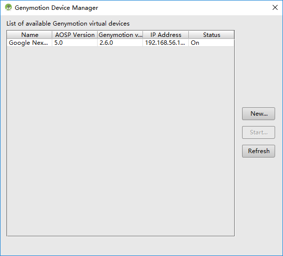Screen dimensions: 283x256
Task: Close the Genymotion Device Manager window
Action: click(275, 7)
